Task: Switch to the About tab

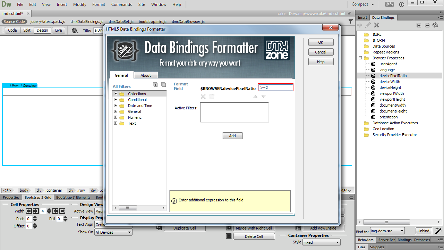Action: (x=146, y=75)
